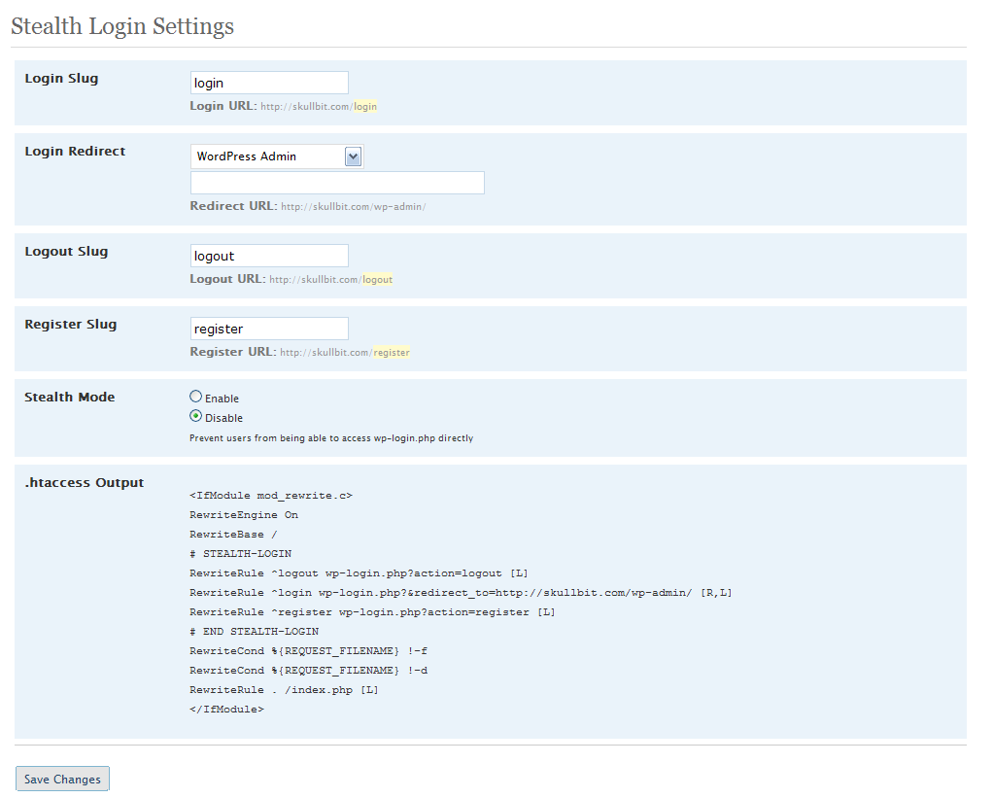The width and height of the screenshot is (993, 798).
Task: Click the closing '</IfModule>' line
Action: pyautogui.click(x=226, y=710)
